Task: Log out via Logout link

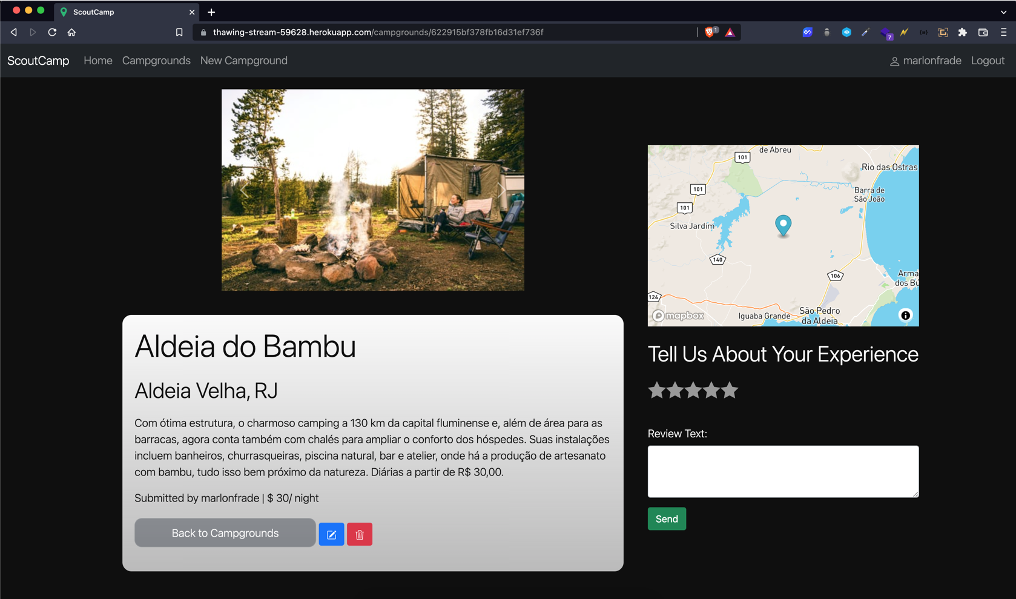Action: click(x=988, y=61)
